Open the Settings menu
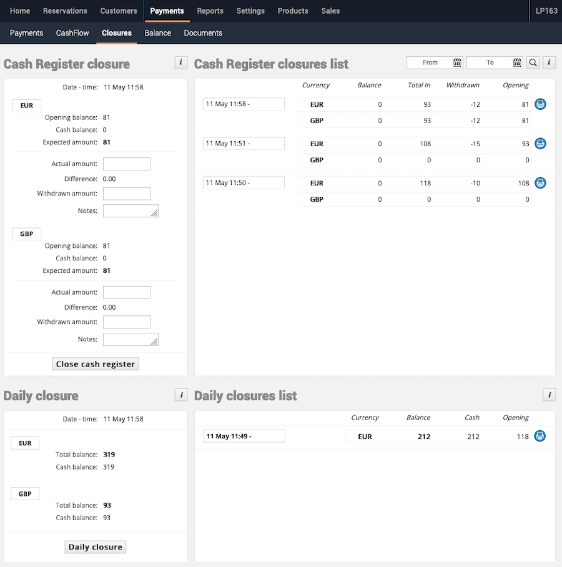Image resolution: width=562 pixels, height=567 pixels. tap(250, 11)
